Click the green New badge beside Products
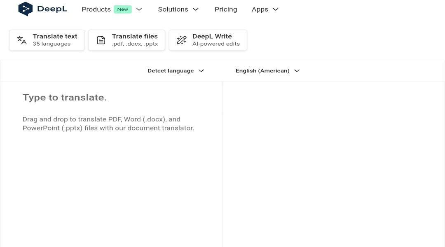Image resolution: width=445 pixels, height=247 pixels. point(122,9)
